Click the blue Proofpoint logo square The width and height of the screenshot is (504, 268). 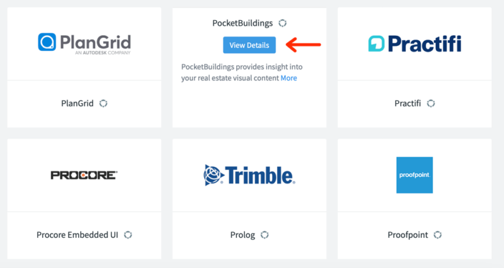click(415, 175)
